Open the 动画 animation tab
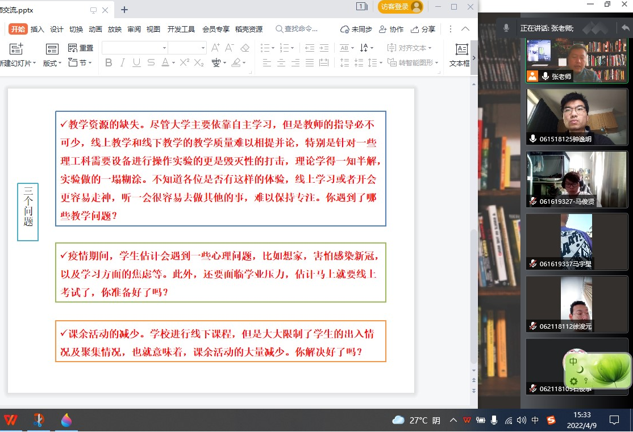 click(95, 30)
